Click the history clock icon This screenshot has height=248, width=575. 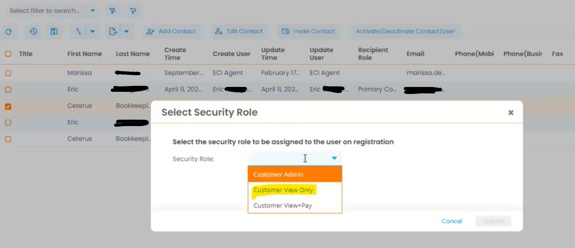click(33, 32)
